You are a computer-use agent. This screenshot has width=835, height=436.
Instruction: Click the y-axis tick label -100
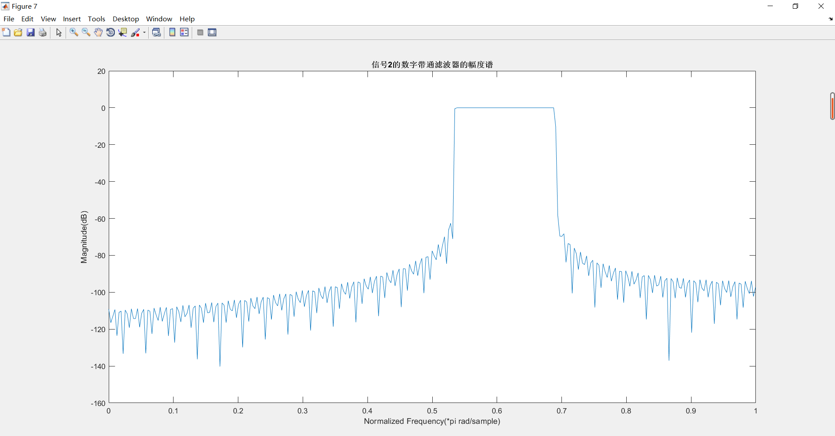coord(98,293)
